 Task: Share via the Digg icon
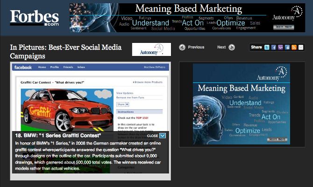click(x=287, y=47)
